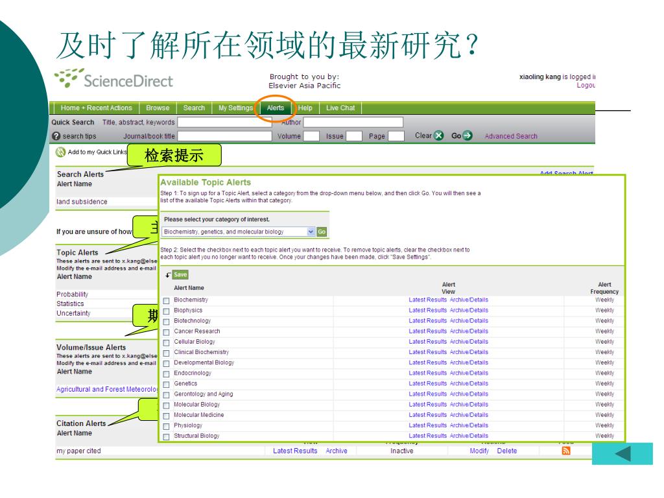Click the Go arrow icon in quick search

[467, 136]
